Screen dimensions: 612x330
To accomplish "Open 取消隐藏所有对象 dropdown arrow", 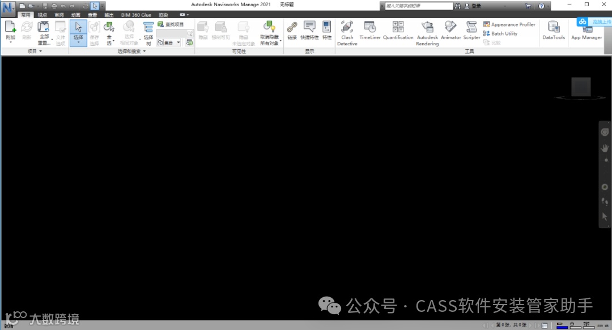I will point(281,41).
